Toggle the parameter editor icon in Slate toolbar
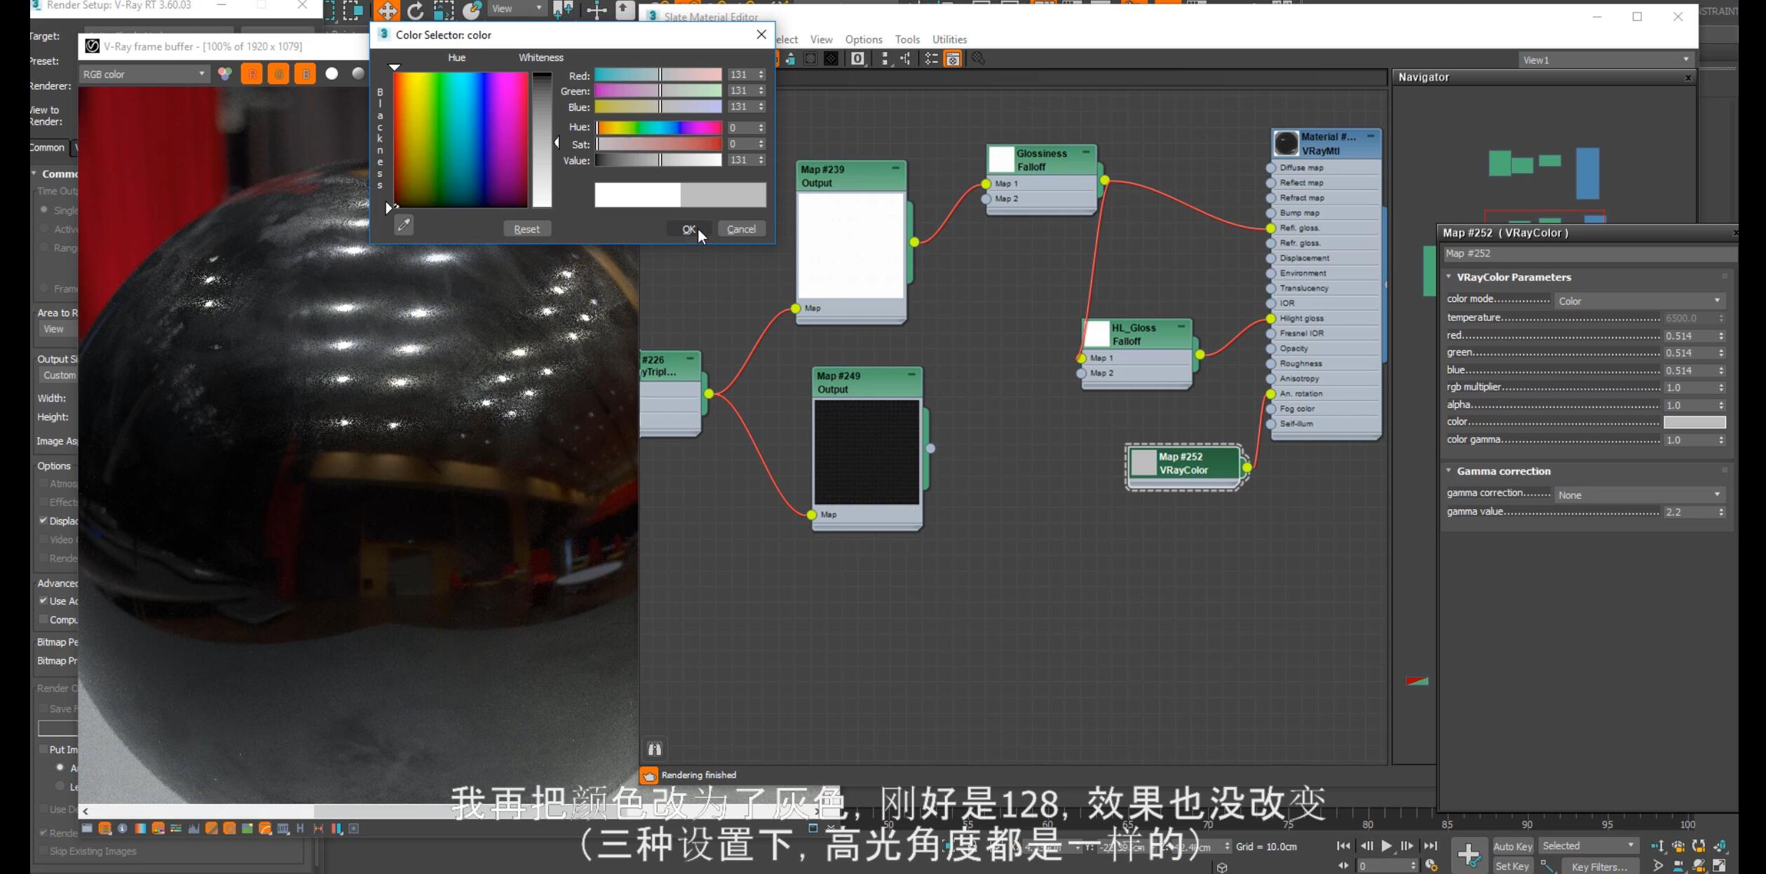This screenshot has width=1766, height=874. coord(953,59)
